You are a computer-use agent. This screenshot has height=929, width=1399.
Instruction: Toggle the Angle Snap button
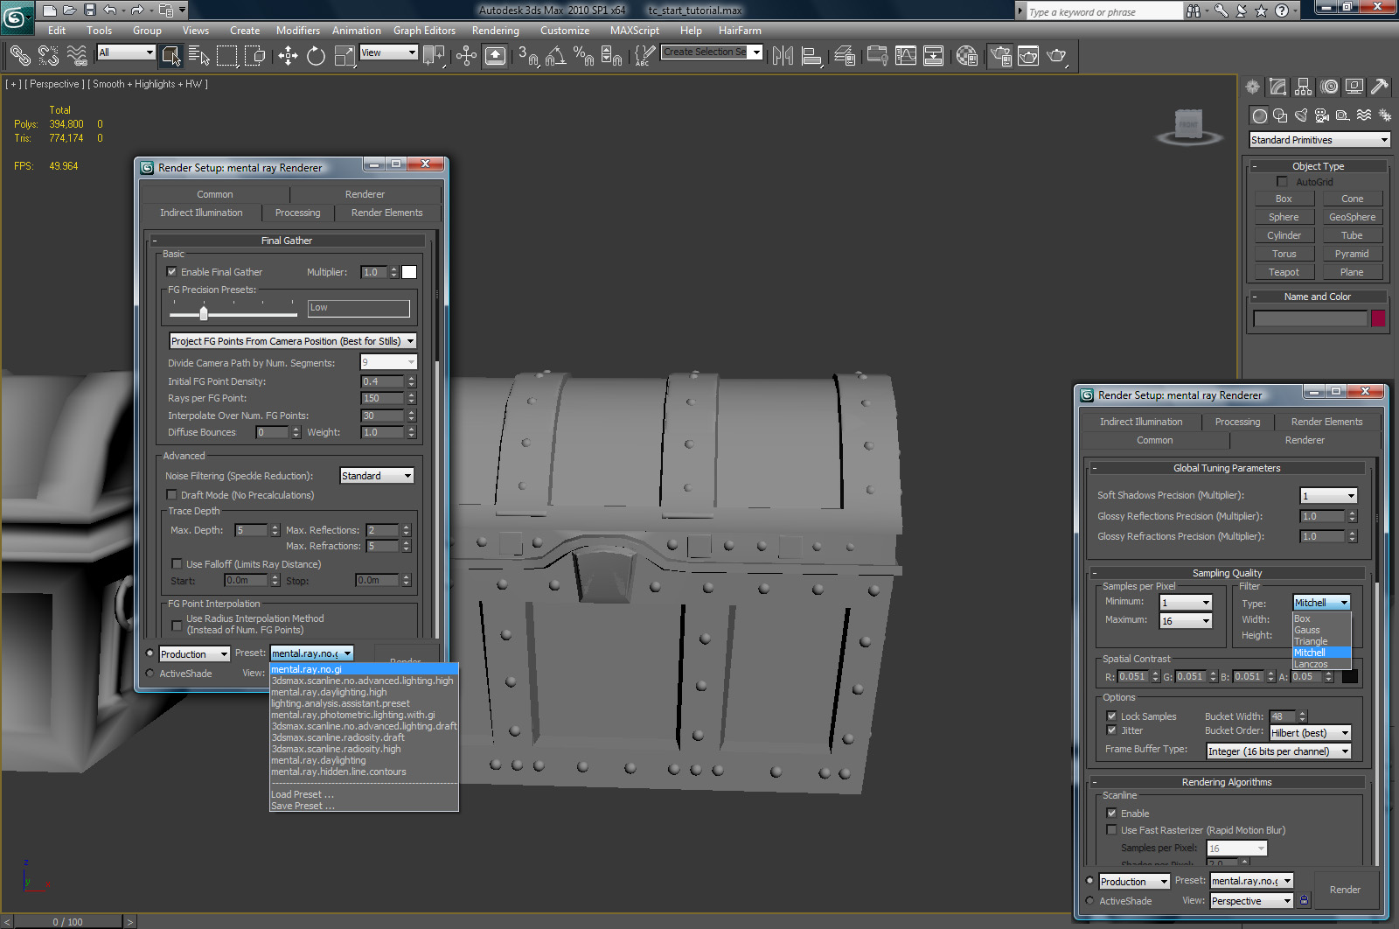(555, 56)
